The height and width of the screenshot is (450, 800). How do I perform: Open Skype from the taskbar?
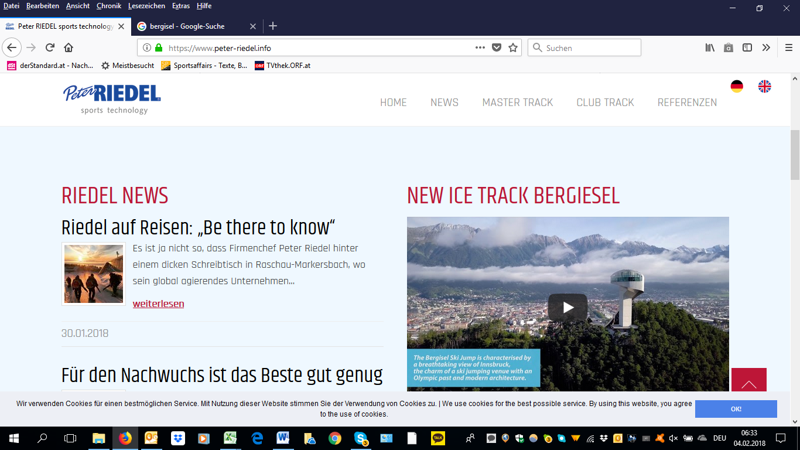click(x=361, y=438)
